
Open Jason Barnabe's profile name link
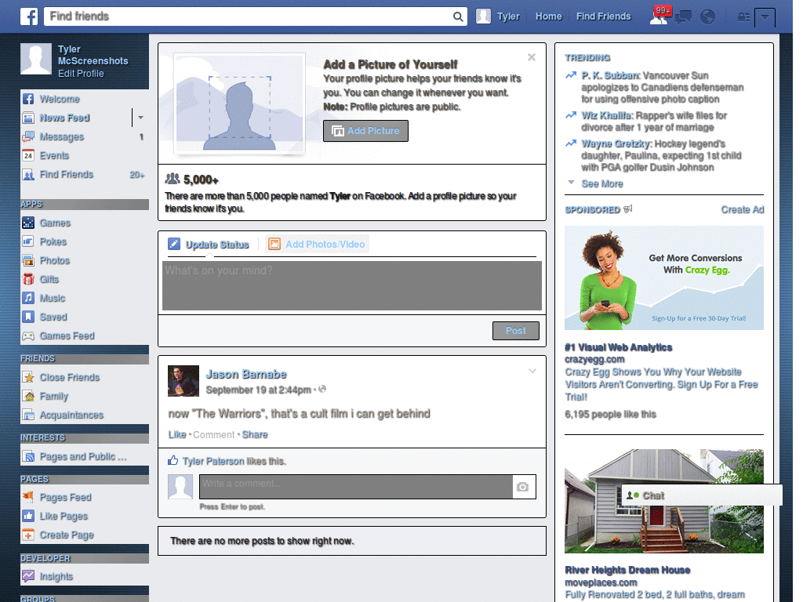point(245,374)
